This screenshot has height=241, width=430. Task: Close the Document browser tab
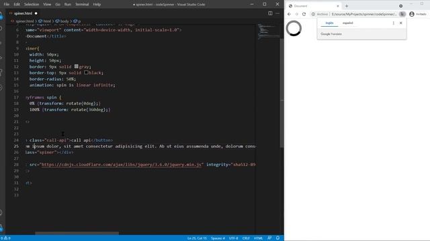[338, 6]
